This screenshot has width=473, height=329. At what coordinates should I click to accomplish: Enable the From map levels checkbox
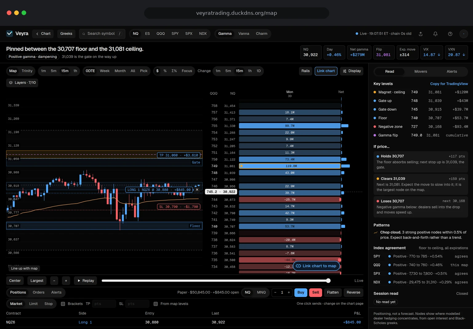pyautogui.click(x=156, y=304)
